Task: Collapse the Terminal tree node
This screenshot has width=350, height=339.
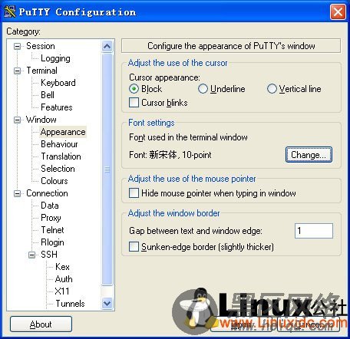Action: (17, 71)
